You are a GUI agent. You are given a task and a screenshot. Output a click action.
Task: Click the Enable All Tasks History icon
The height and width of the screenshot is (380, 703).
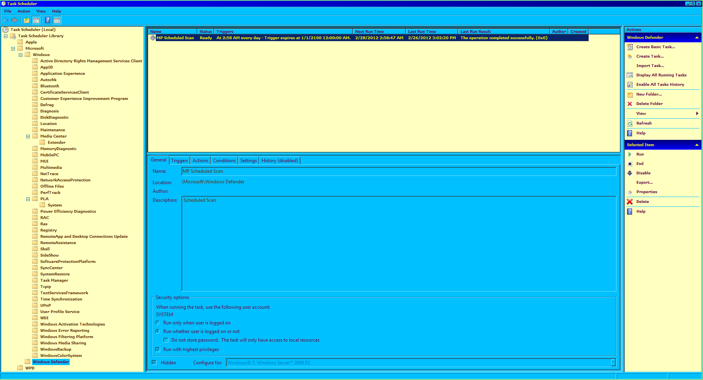(x=630, y=85)
